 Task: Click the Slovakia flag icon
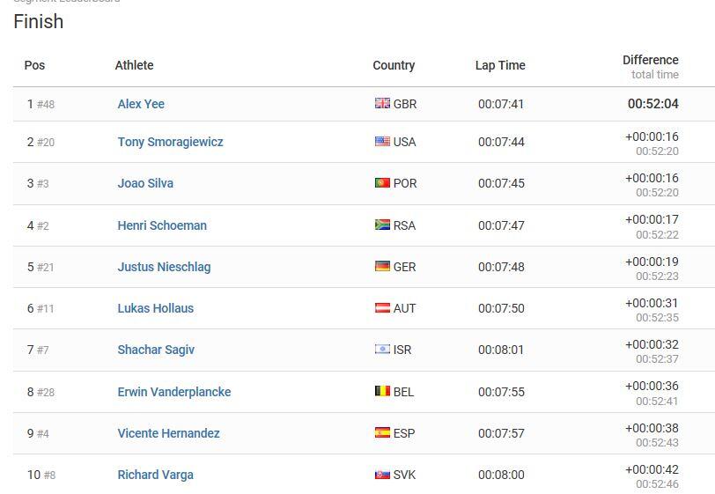382,475
